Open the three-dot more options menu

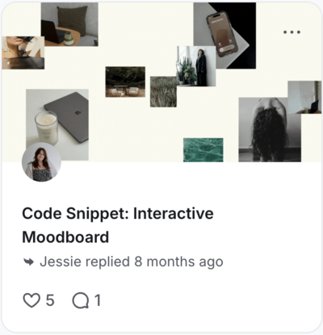pyautogui.click(x=292, y=32)
